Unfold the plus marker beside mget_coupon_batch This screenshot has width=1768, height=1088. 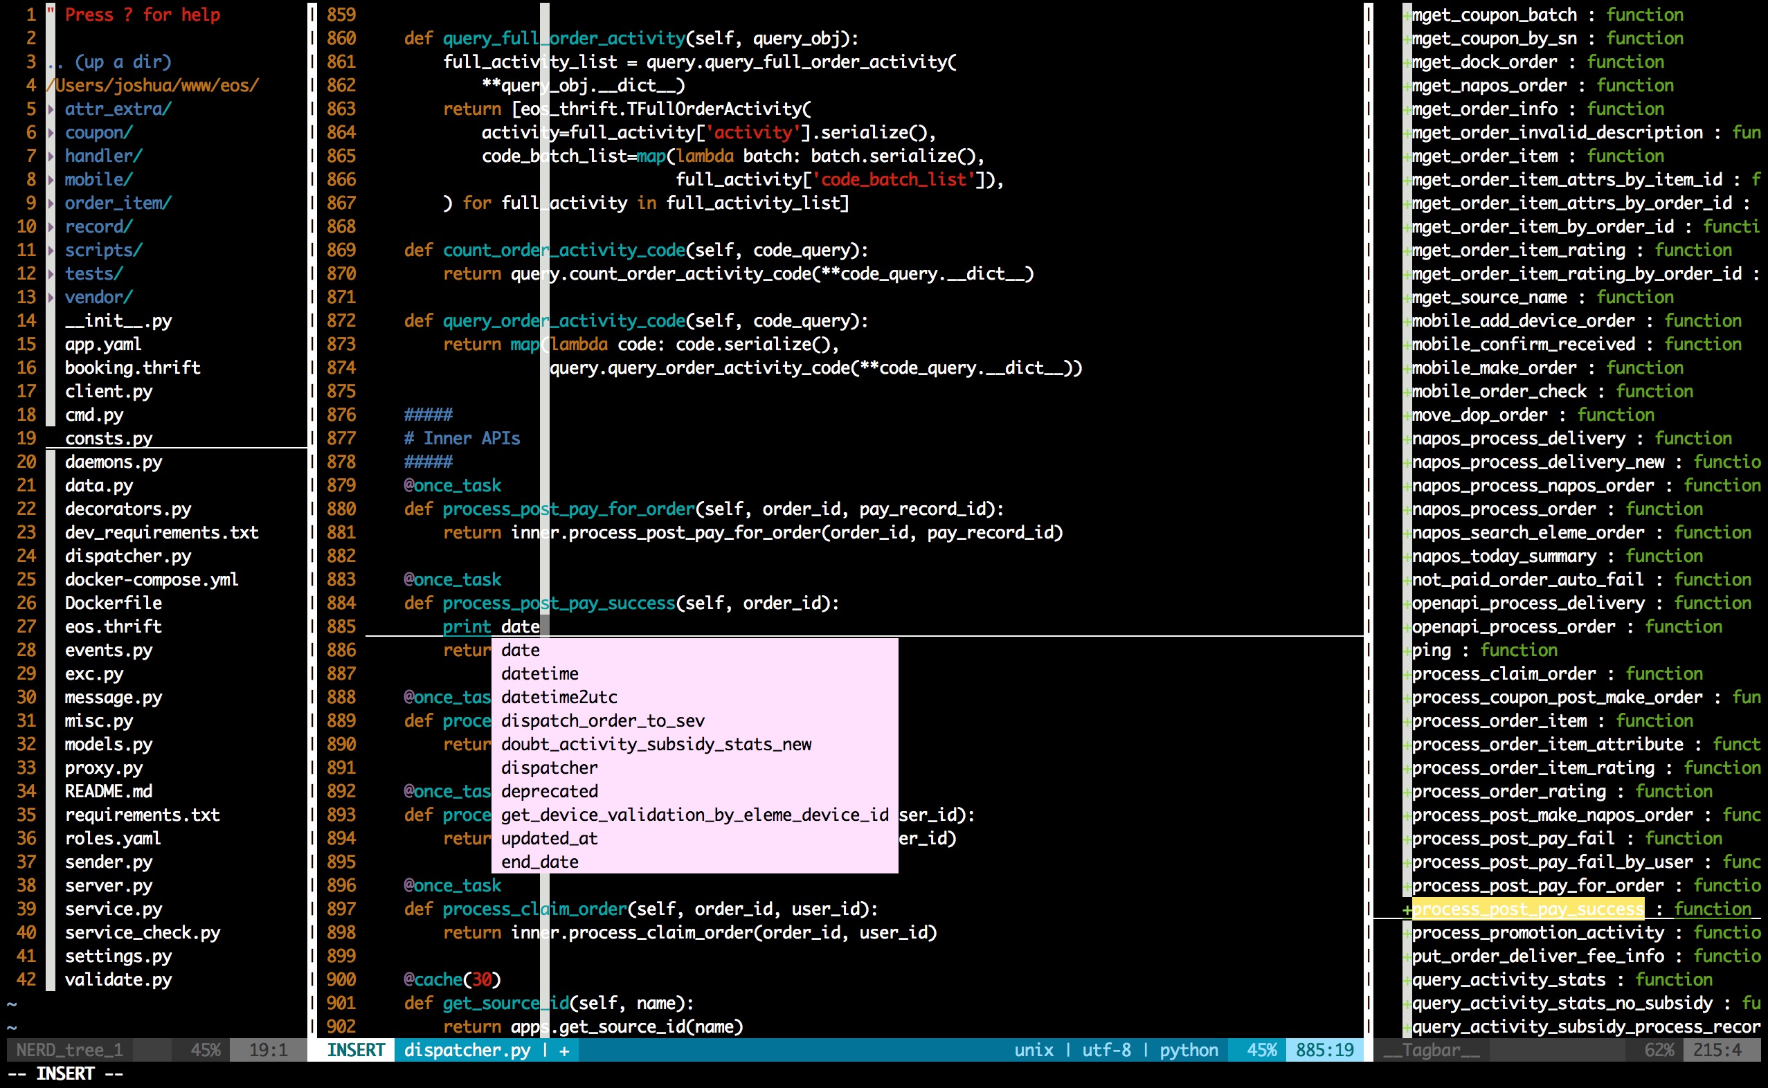point(1406,15)
